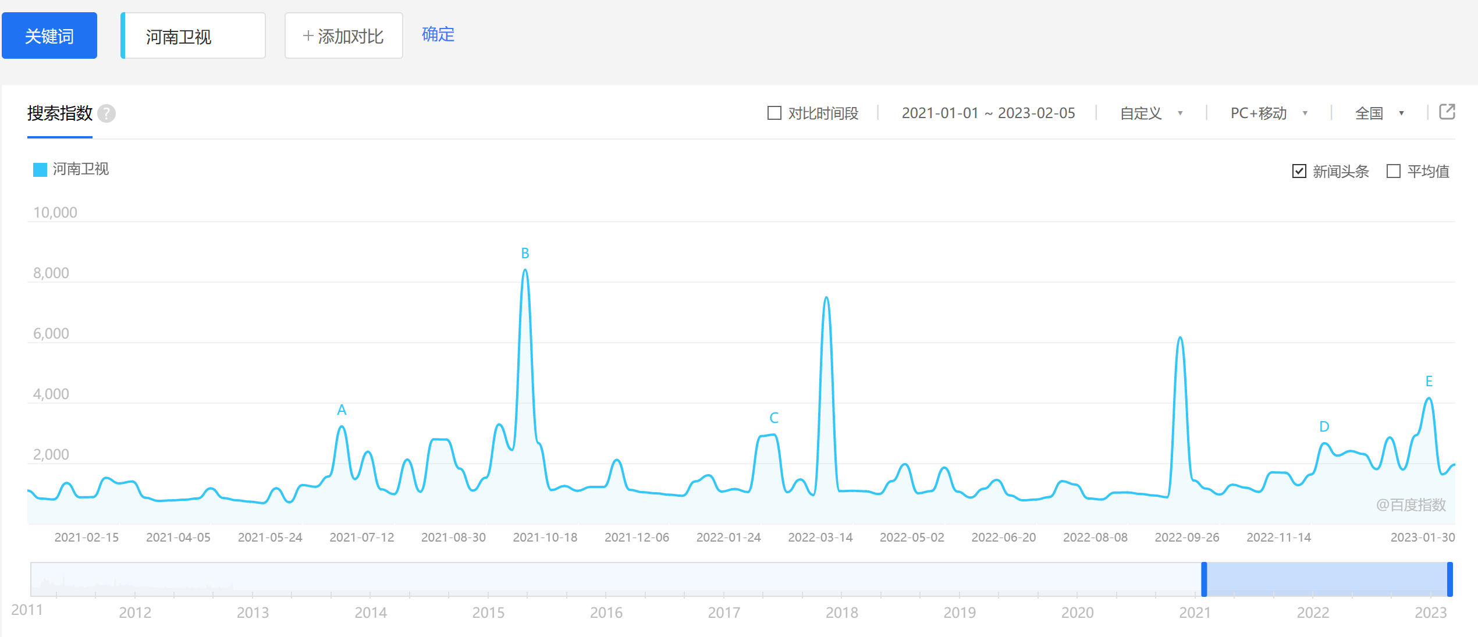Click the left handle of the timeline range slider
This screenshot has height=637, width=1478.
coord(1204,579)
